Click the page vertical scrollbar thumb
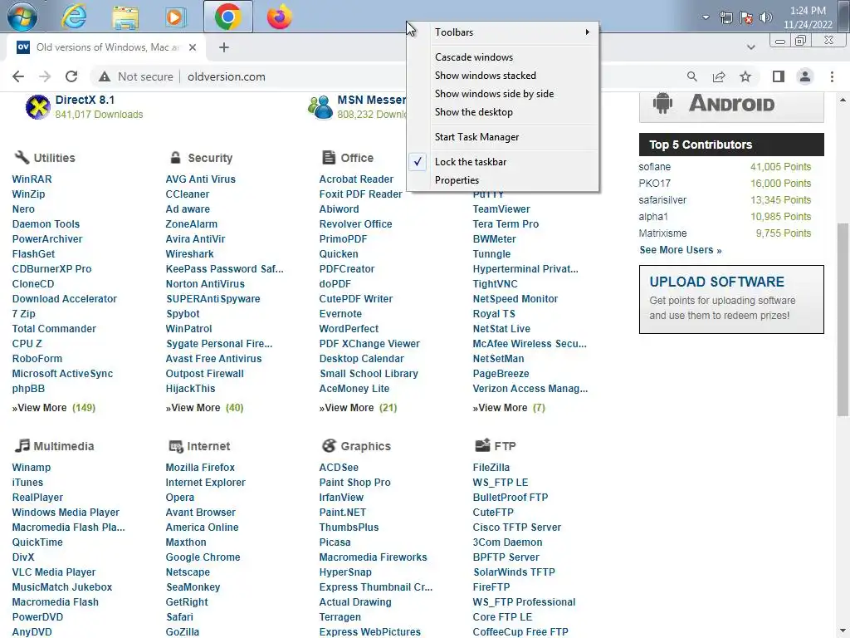The image size is (850, 638). (843, 320)
